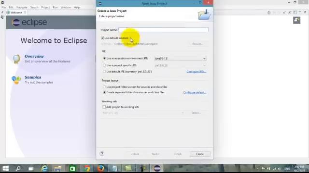The image size is (309, 173).
Task: Open File Explorer from the taskbar
Action: click(58, 168)
